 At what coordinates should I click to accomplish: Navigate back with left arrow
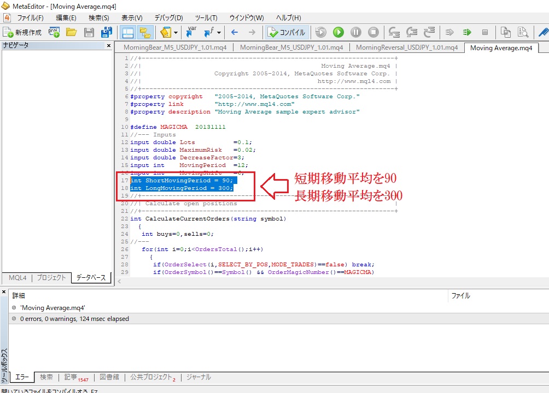click(x=235, y=33)
